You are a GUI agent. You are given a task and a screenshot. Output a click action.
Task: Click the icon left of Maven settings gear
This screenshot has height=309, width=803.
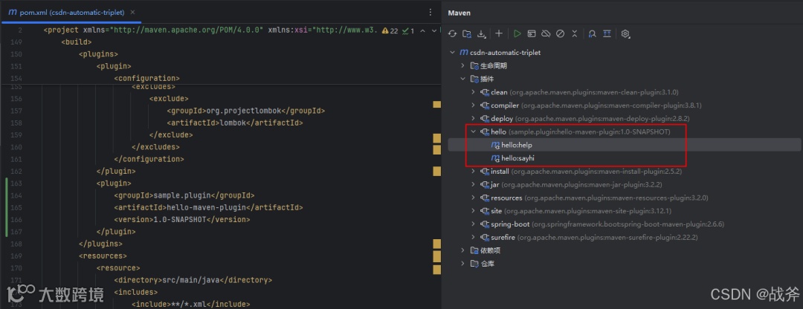607,33
